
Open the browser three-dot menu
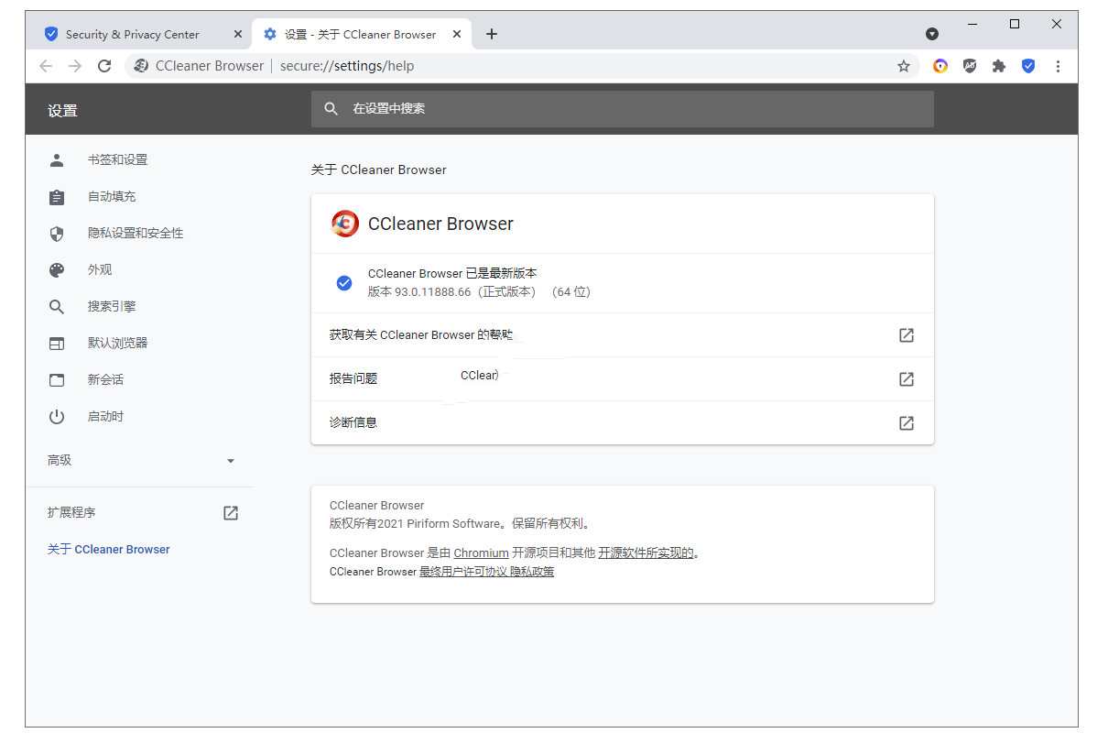(x=1059, y=66)
